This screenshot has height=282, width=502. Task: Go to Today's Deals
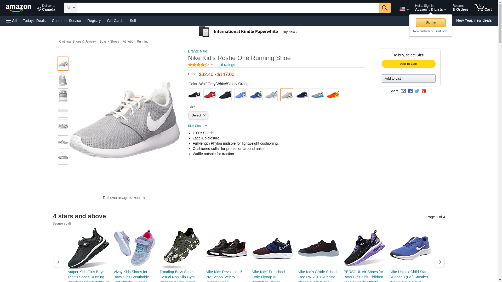34,21
